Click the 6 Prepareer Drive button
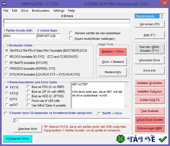170x146 pixels. [x=18, y=139]
